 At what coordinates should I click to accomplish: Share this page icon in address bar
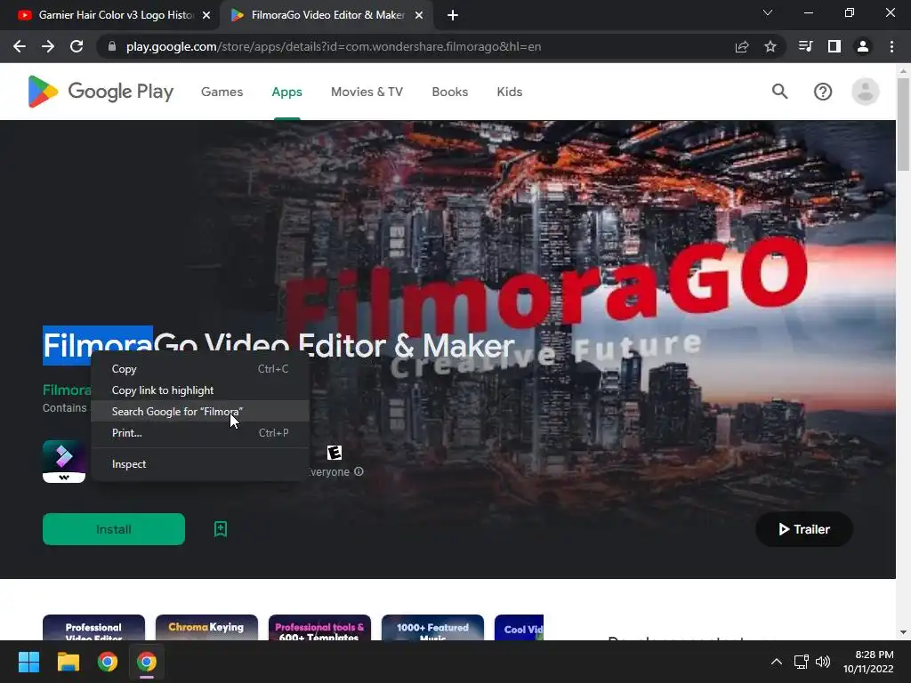click(x=742, y=46)
